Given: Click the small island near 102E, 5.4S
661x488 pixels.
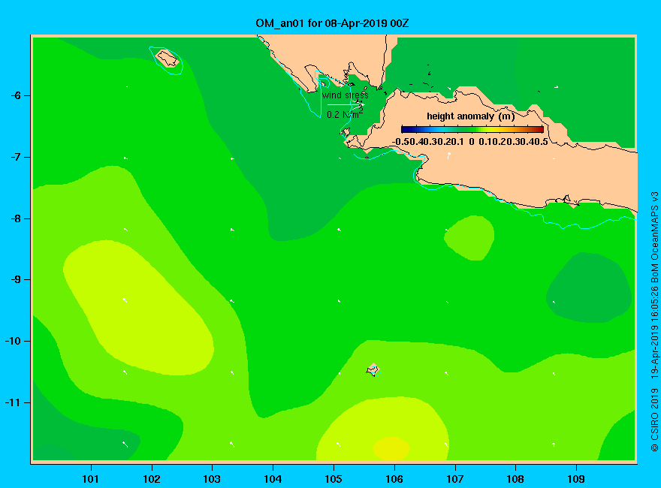Looking at the screenshot, I should tap(168, 58).
